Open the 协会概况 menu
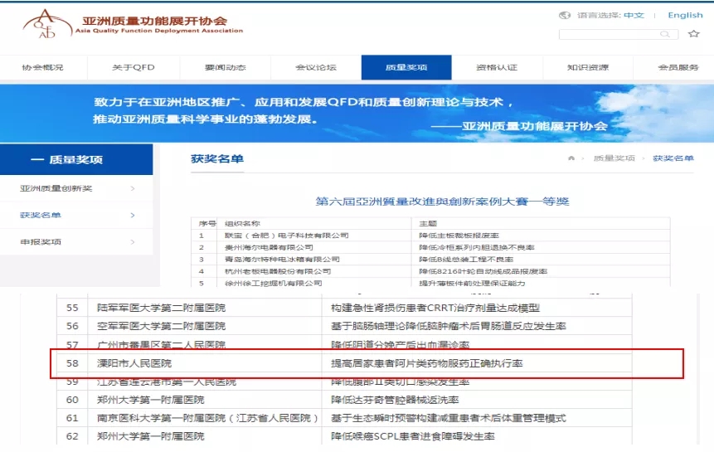The width and height of the screenshot is (714, 452). [x=43, y=67]
